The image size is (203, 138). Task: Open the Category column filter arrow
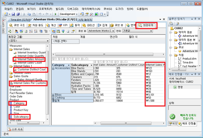click(68, 65)
